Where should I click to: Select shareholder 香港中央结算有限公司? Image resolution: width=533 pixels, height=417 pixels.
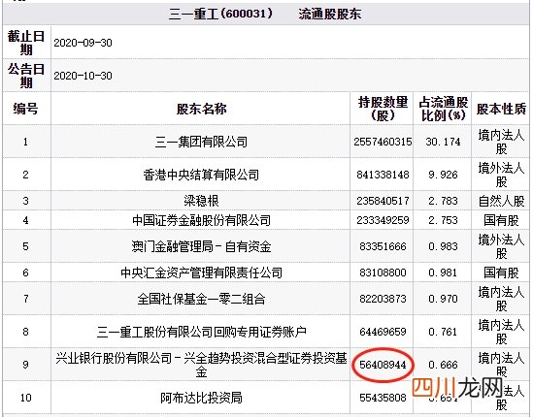201,175
